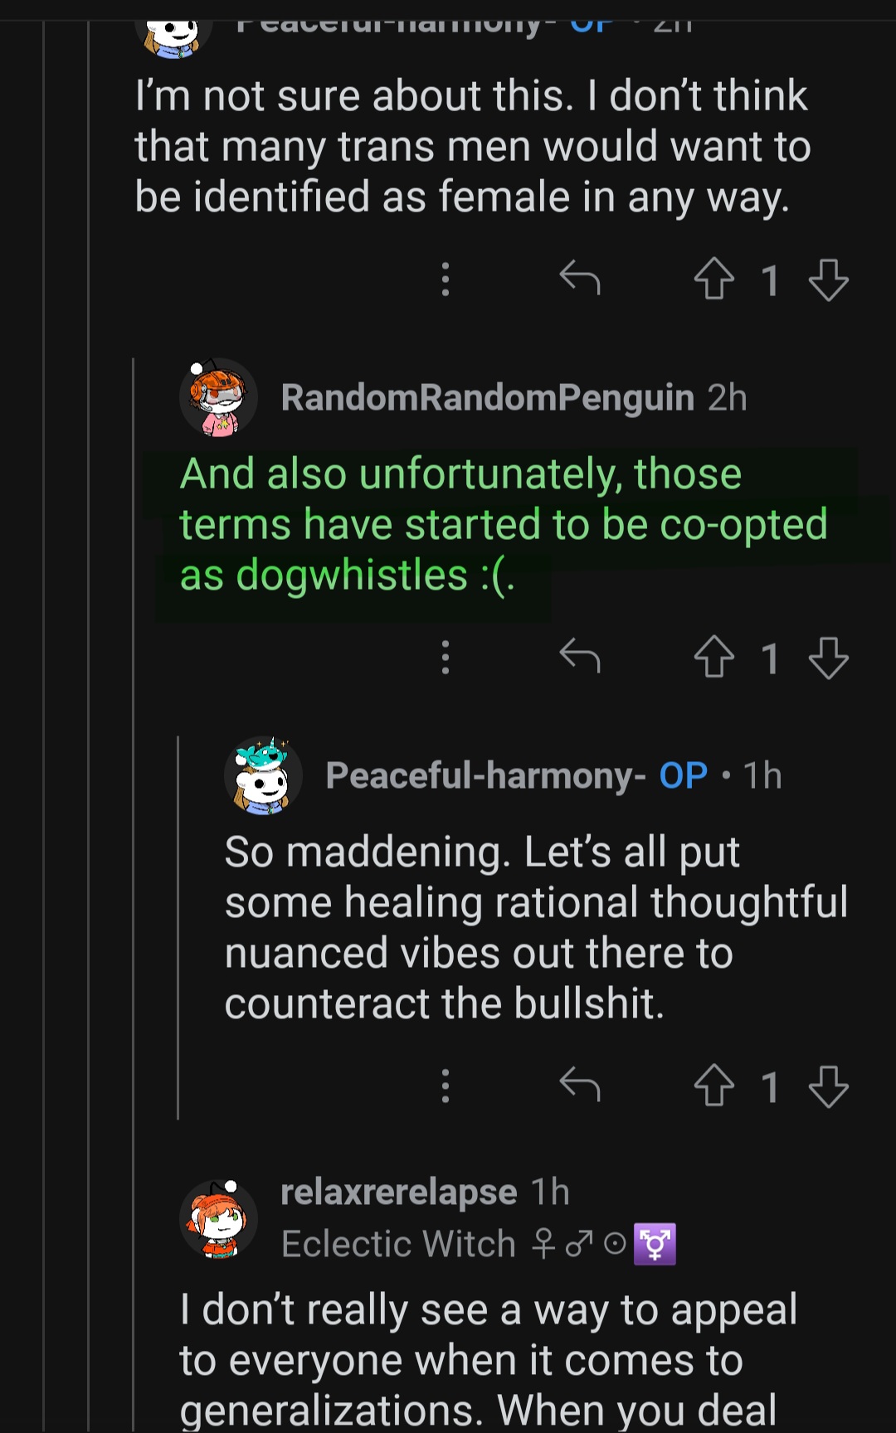
Task: Upvote RandomRandomPenguin's dogwhistles comment
Action: coord(713,658)
